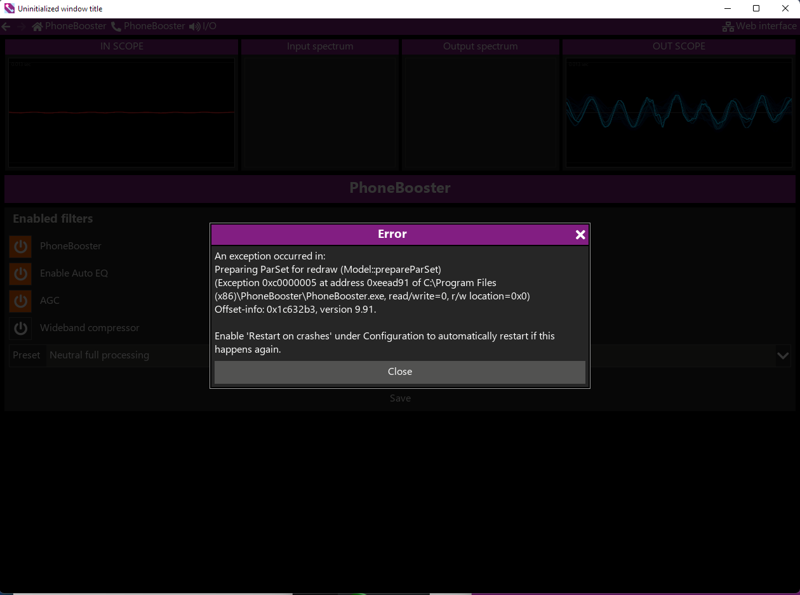Open the home PhoneBooster breadcrumb
800x595 pixels.
(x=69, y=26)
